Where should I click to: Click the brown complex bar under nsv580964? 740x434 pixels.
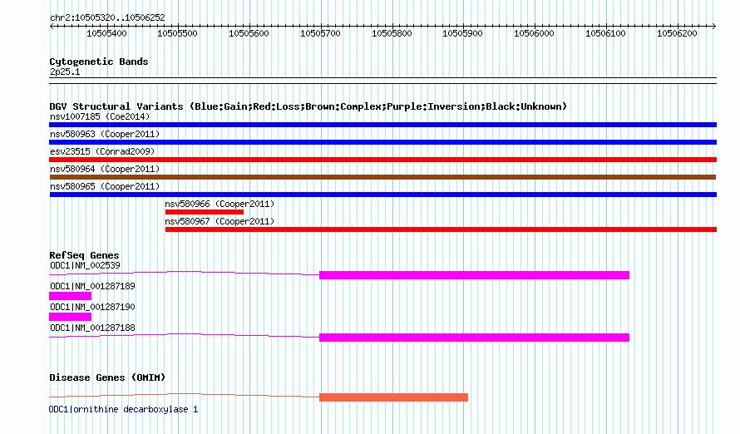pyautogui.click(x=382, y=177)
